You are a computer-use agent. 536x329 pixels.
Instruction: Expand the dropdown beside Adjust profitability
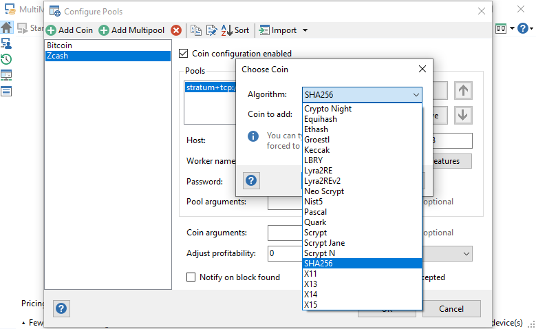pyautogui.click(x=467, y=253)
